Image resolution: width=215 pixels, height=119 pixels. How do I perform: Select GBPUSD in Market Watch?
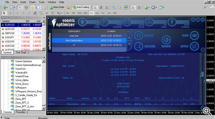coord(21,33)
